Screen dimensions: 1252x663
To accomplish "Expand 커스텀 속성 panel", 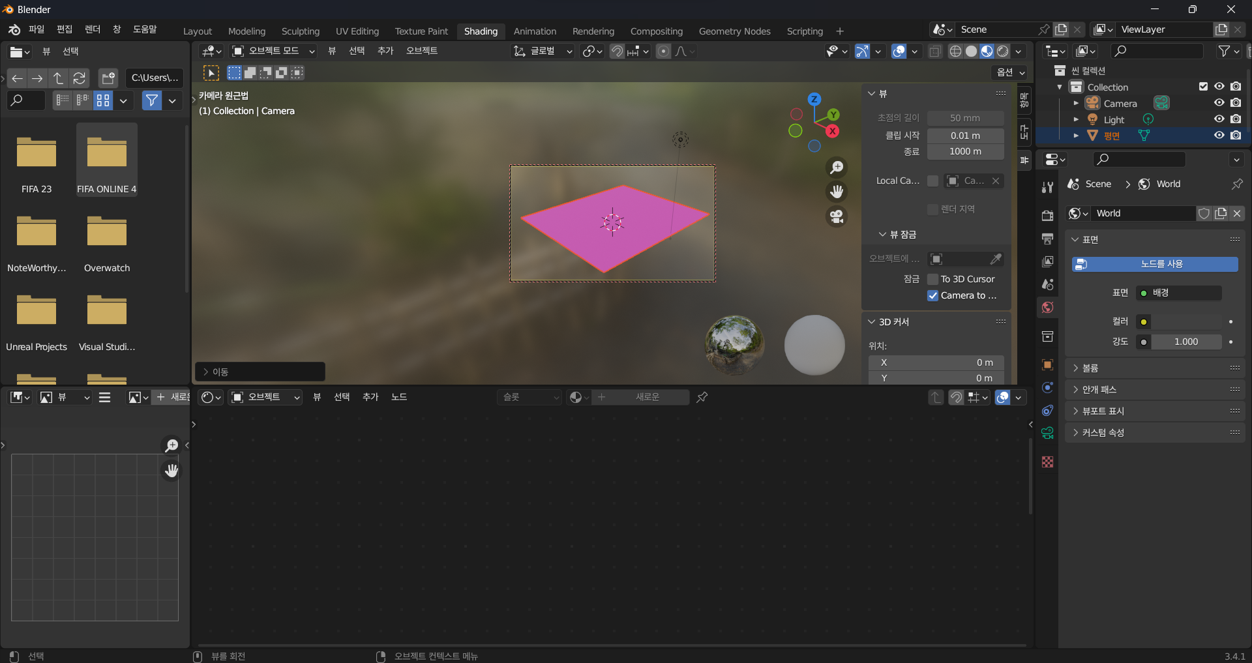I will click(x=1155, y=433).
